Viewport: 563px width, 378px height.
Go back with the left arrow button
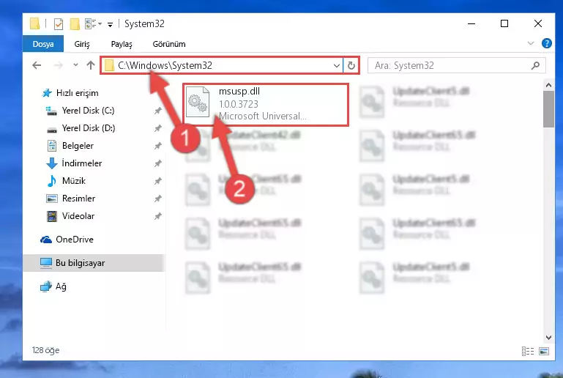37,65
